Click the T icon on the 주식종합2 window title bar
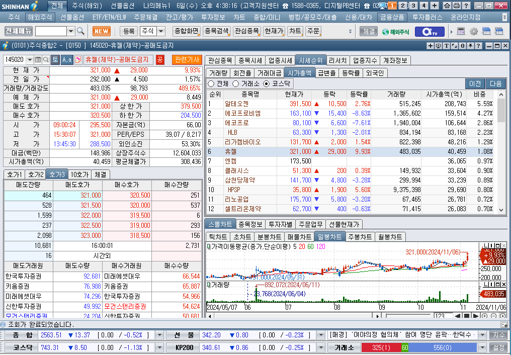Screen dimensions: 511x355 pos(447,46)
